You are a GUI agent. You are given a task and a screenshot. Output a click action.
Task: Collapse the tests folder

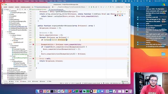click(6, 32)
